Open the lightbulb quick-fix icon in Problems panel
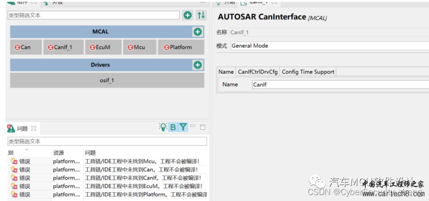429x201 pixels. [163, 127]
